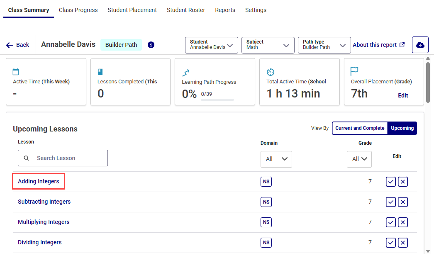Click the 7th placement value
The height and width of the screenshot is (258, 434).
coord(359,94)
